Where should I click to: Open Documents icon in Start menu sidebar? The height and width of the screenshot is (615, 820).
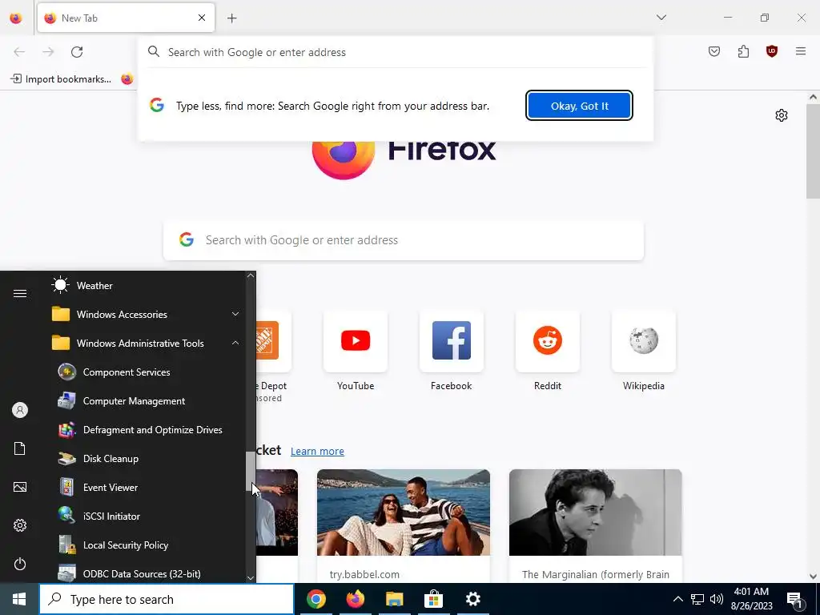20,448
